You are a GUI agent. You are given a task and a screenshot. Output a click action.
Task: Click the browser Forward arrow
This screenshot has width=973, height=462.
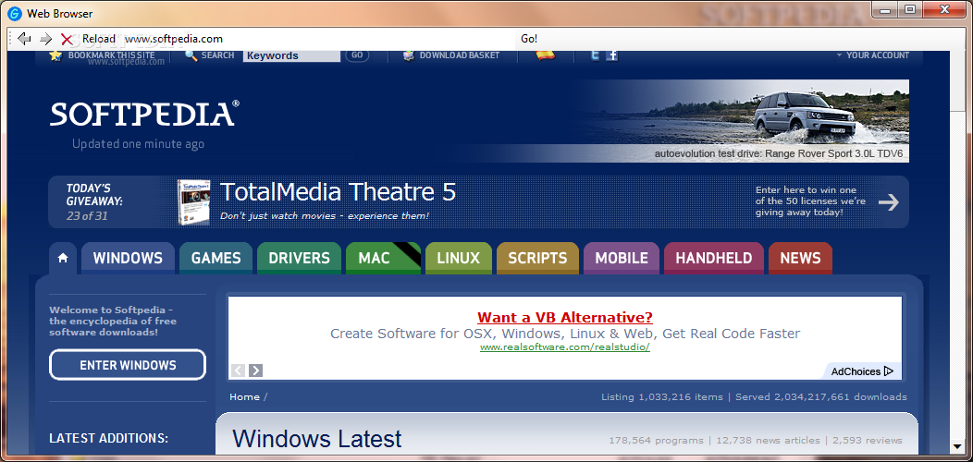point(46,39)
